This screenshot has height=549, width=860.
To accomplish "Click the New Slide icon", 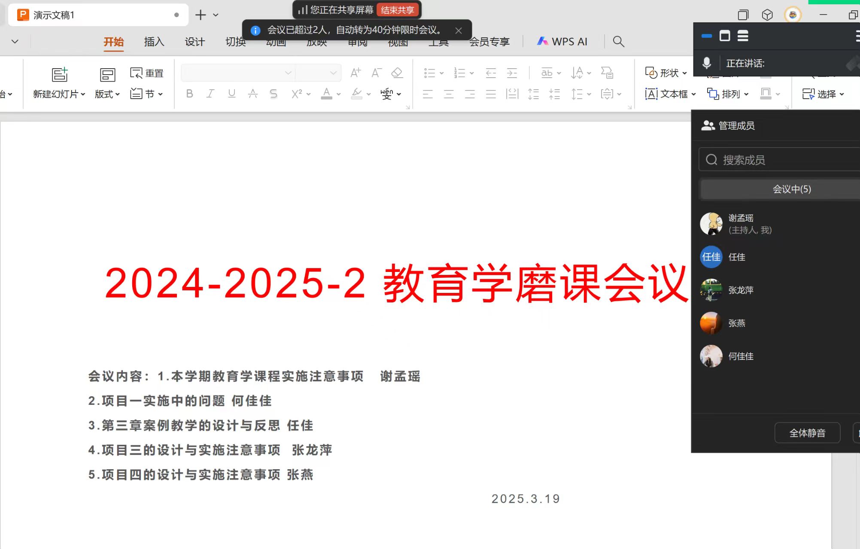I will coord(60,75).
